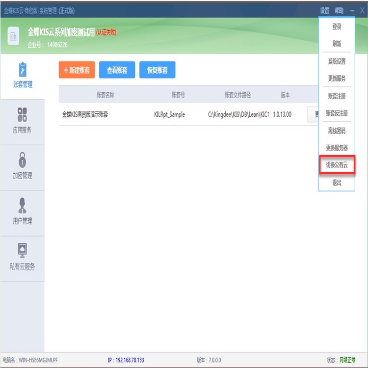This screenshot has height=368, width=368.
Task: Click the 账套号 column header
Action: [x=178, y=95]
